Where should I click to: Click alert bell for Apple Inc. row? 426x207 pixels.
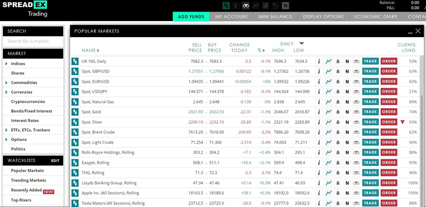[338, 193]
